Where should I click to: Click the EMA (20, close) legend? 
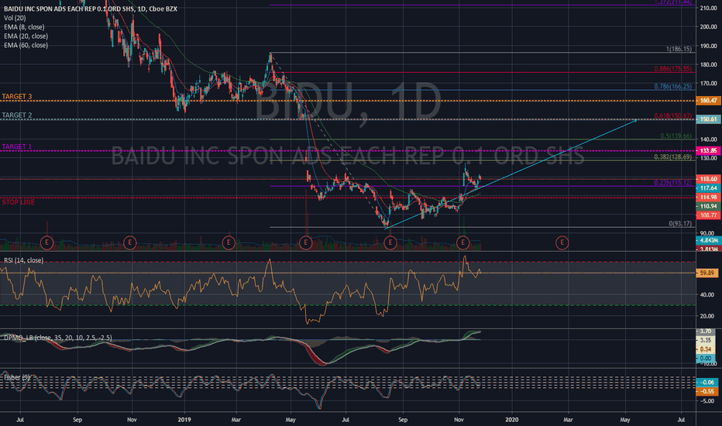pos(26,36)
